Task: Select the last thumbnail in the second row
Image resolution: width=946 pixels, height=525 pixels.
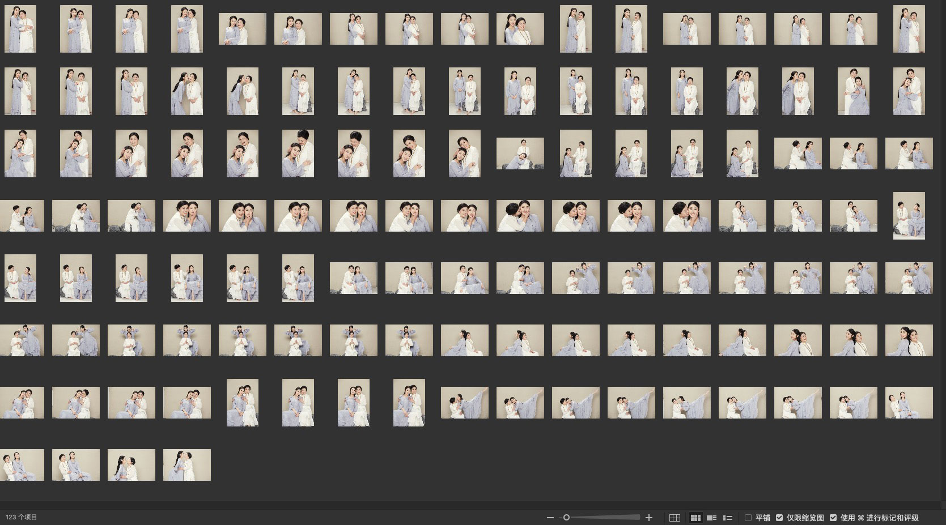Action: [909, 91]
